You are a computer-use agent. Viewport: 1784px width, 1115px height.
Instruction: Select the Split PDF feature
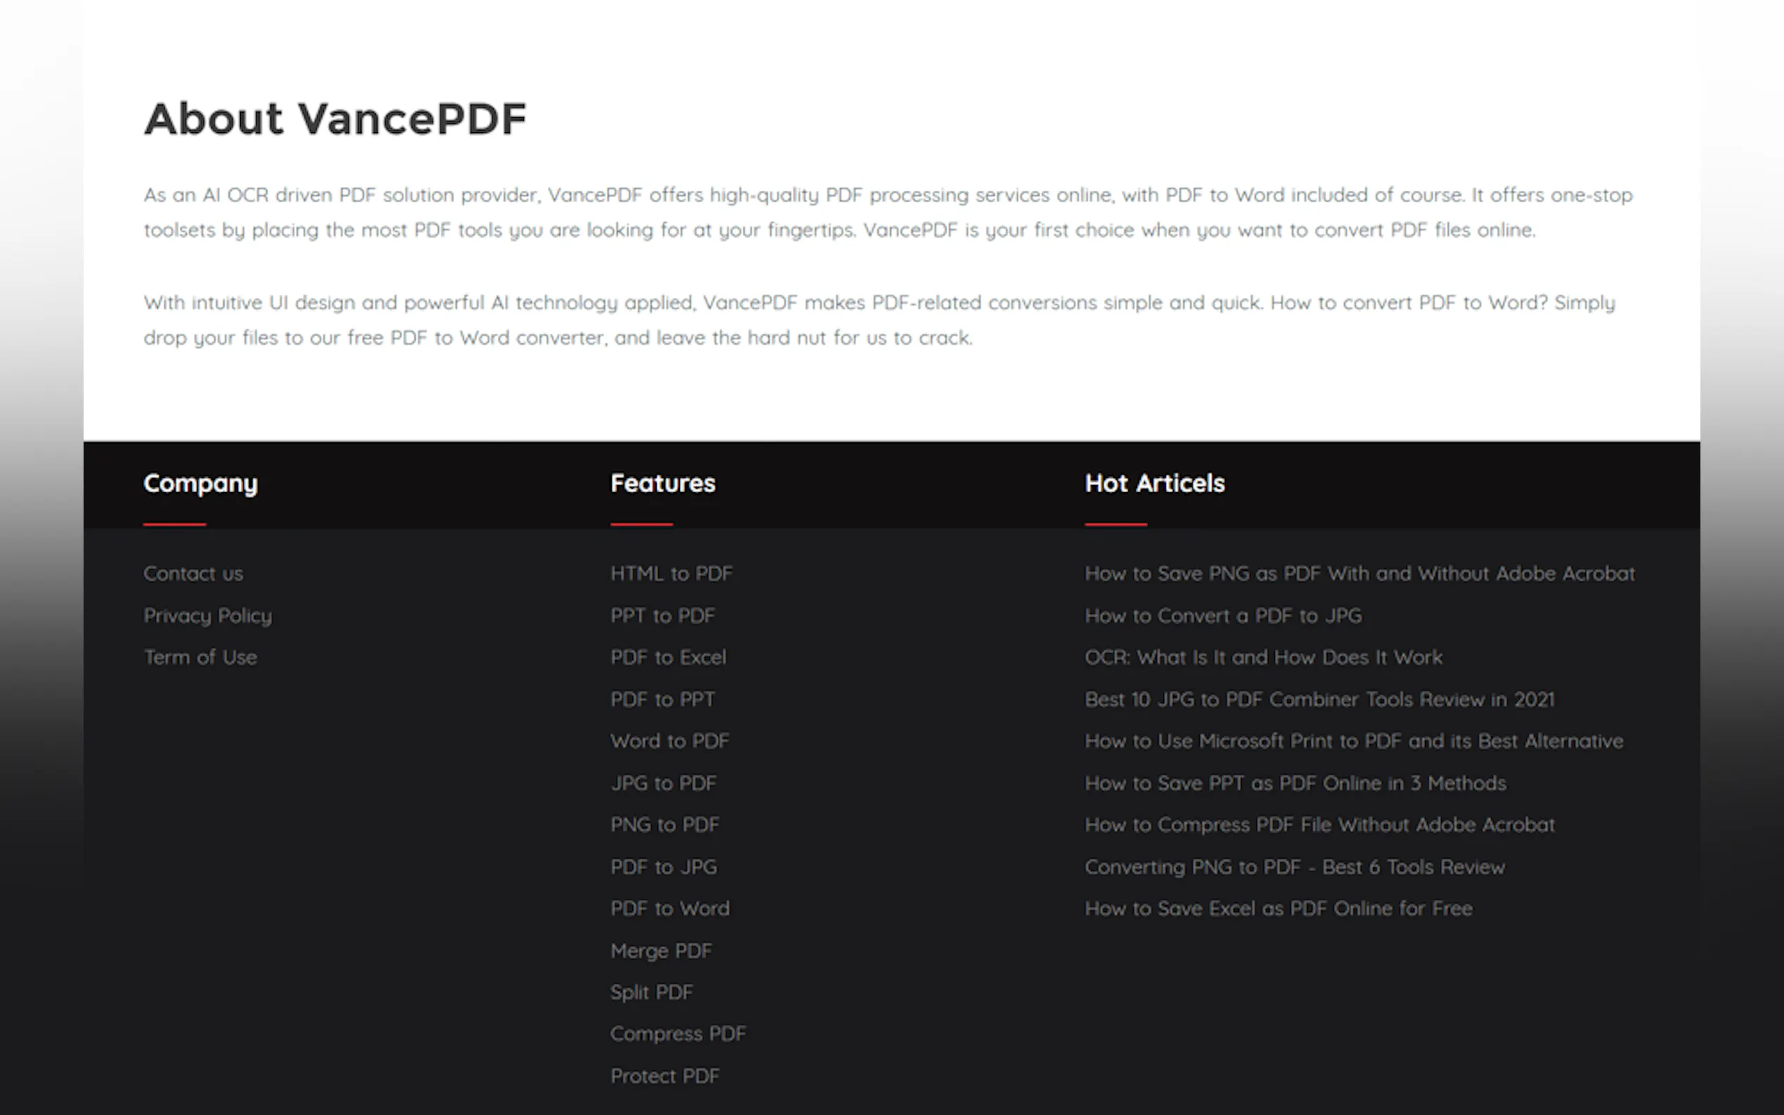pos(651,993)
